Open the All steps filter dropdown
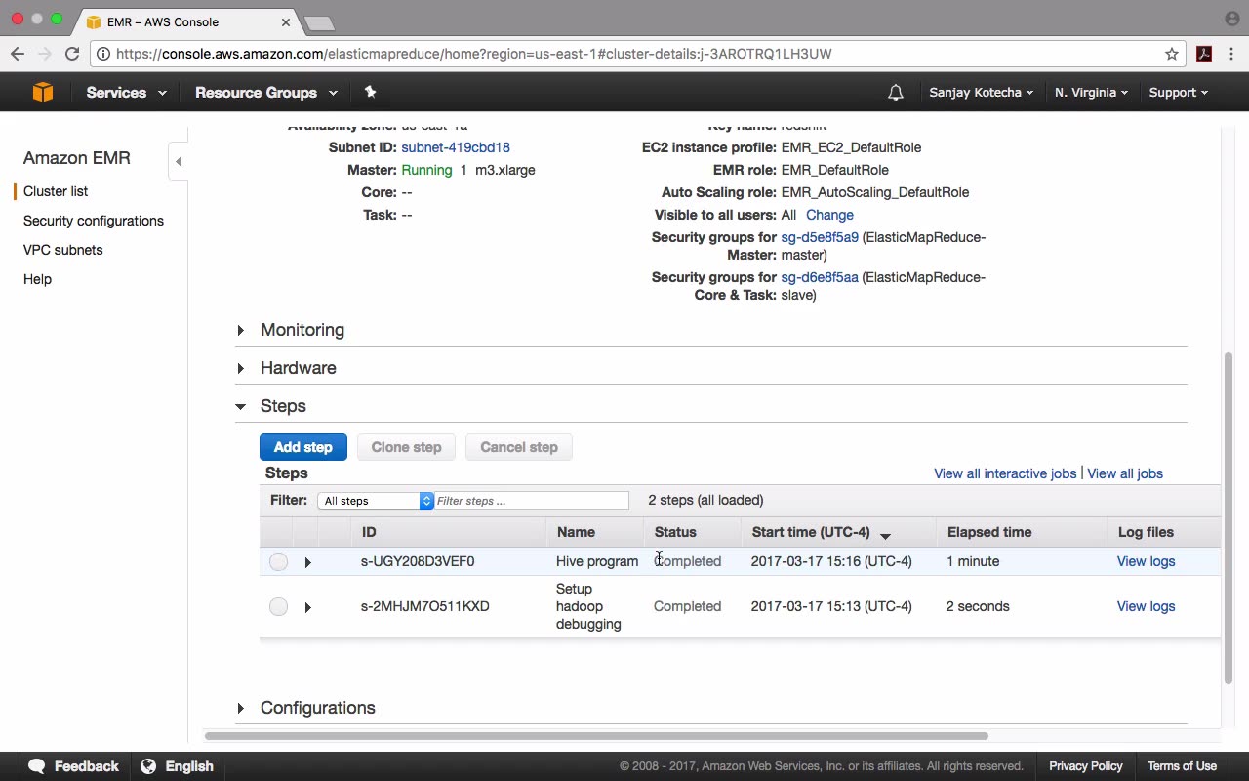This screenshot has width=1249, height=781. click(376, 501)
